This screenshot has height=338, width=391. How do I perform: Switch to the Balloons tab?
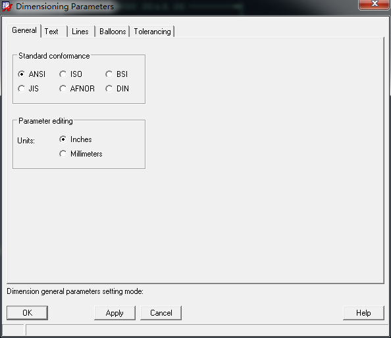click(113, 32)
